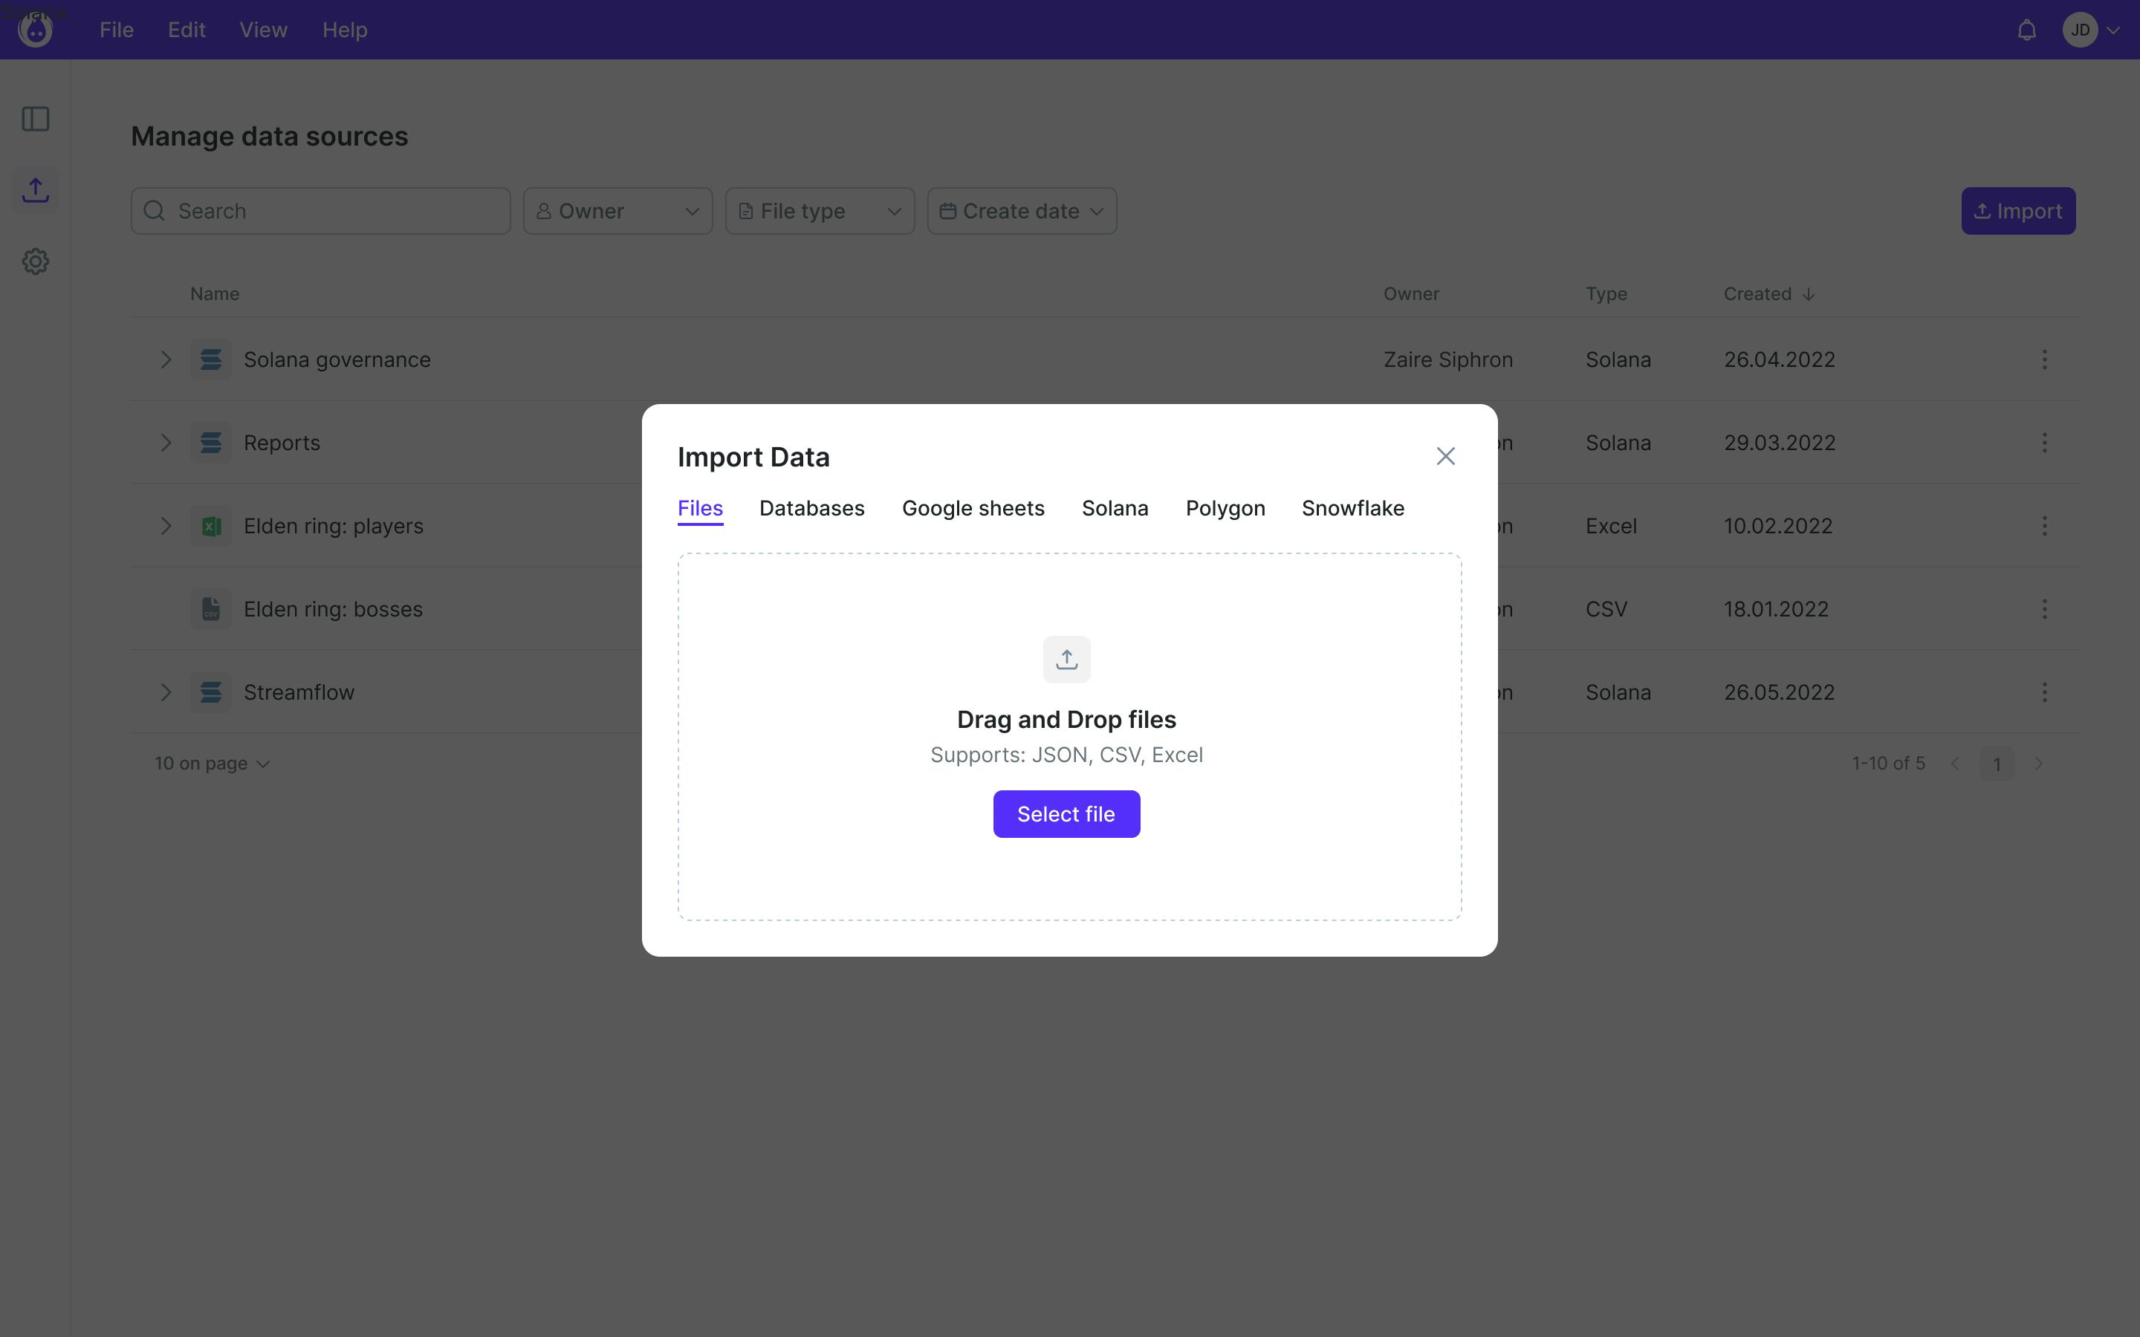The height and width of the screenshot is (1337, 2140).
Task: Open notifications via the bell icon
Action: (2026, 29)
